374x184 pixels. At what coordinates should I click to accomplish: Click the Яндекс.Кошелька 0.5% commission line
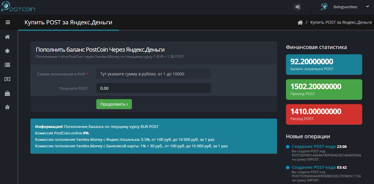[125, 140]
